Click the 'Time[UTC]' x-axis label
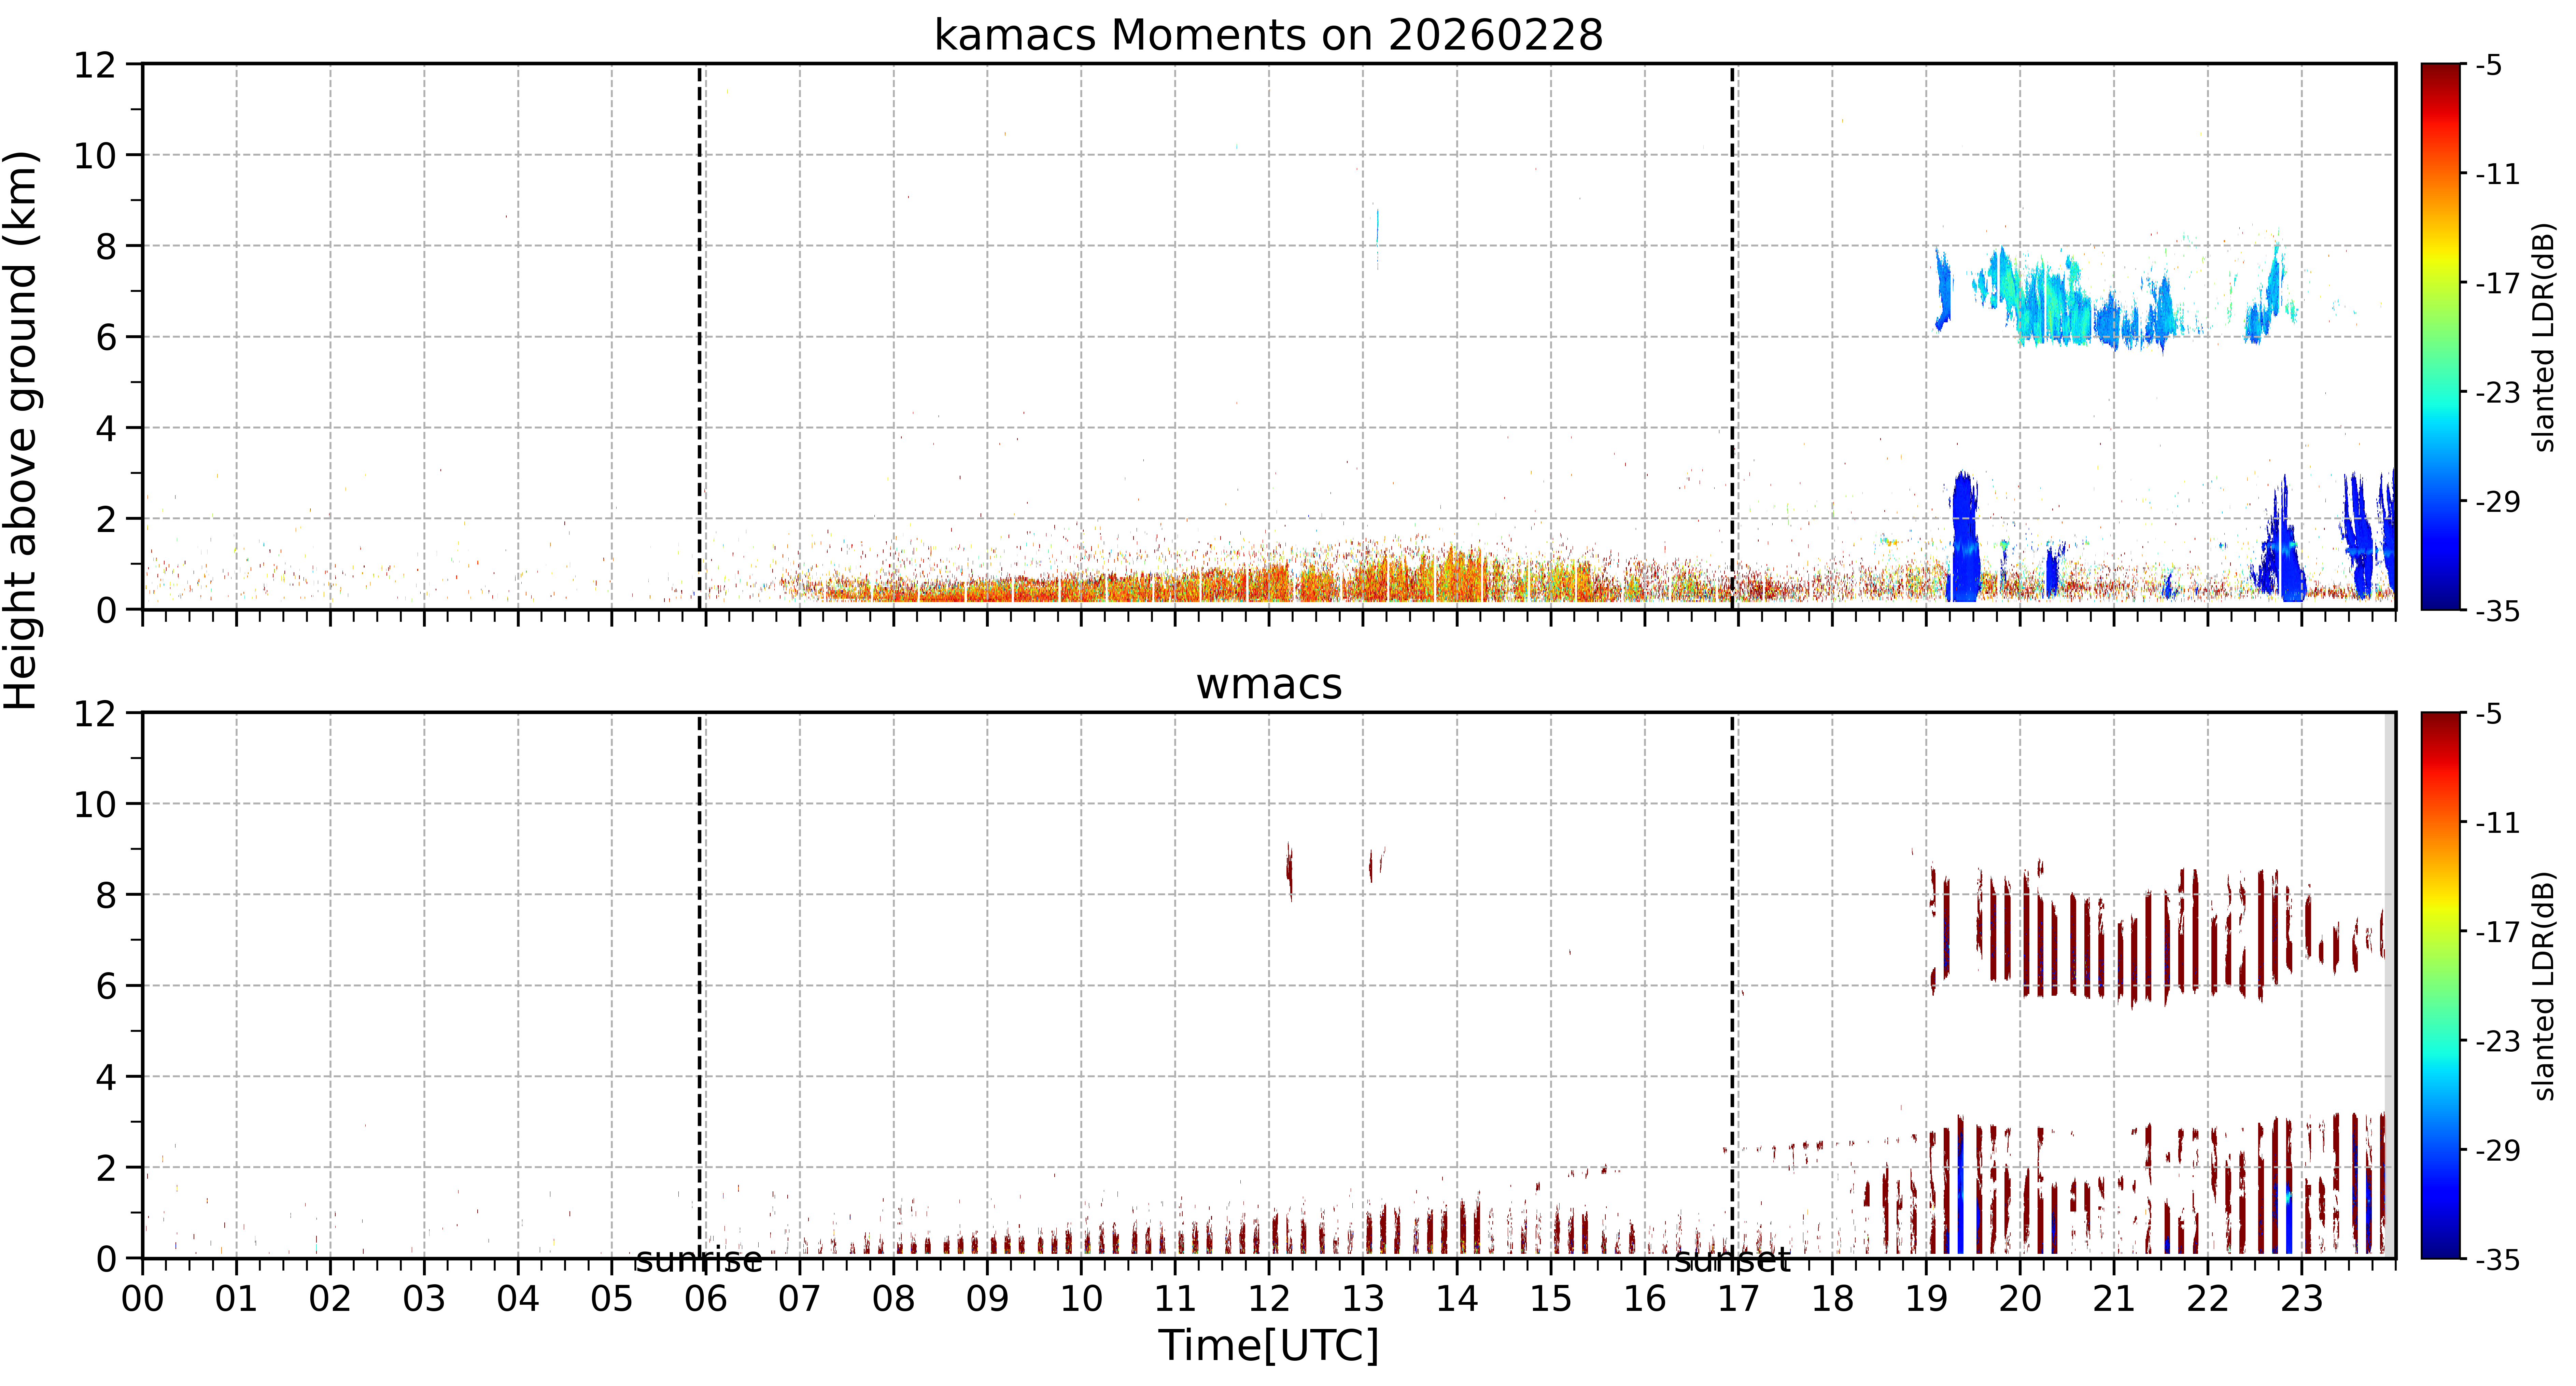The width and height of the screenshot is (2576, 1386). tap(1268, 1345)
